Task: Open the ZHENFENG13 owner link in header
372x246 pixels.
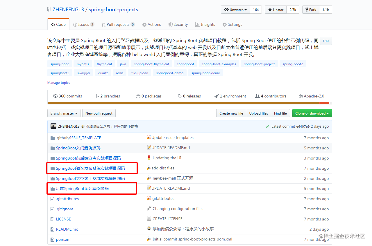Action: pos(68,10)
